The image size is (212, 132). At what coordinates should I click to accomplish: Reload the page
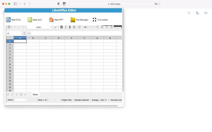(159, 4)
